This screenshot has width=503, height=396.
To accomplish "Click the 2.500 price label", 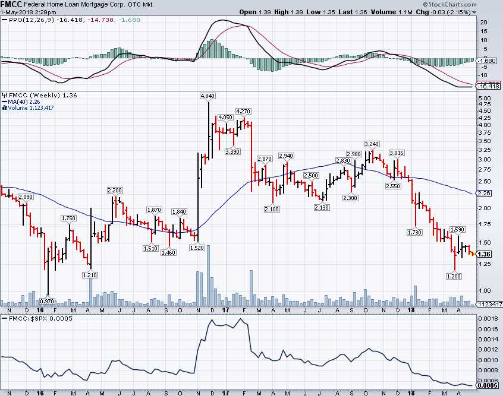I will [311, 176].
